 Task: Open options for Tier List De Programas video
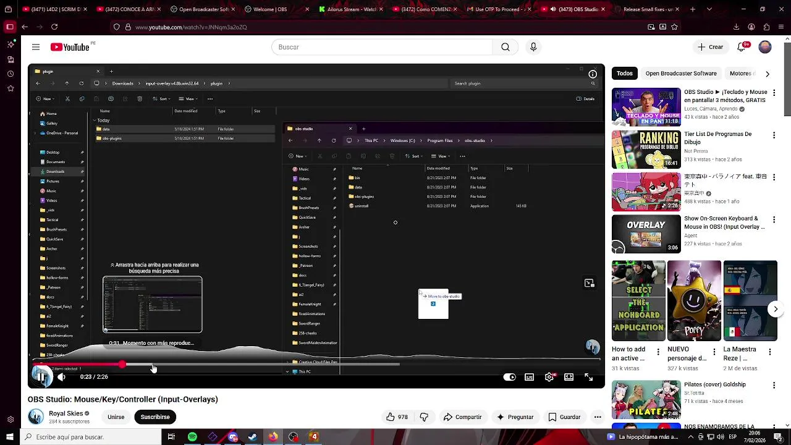point(774,135)
